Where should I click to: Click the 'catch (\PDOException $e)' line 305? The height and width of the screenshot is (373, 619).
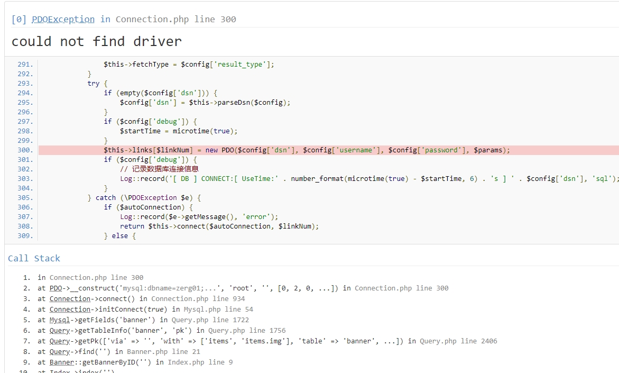click(144, 197)
